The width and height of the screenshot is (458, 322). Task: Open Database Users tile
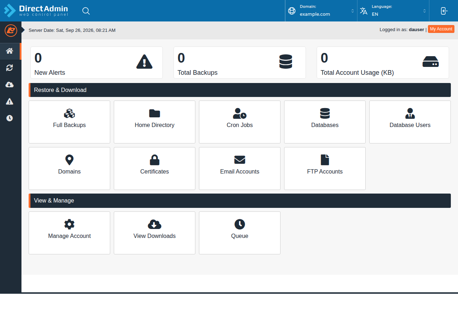click(x=410, y=122)
